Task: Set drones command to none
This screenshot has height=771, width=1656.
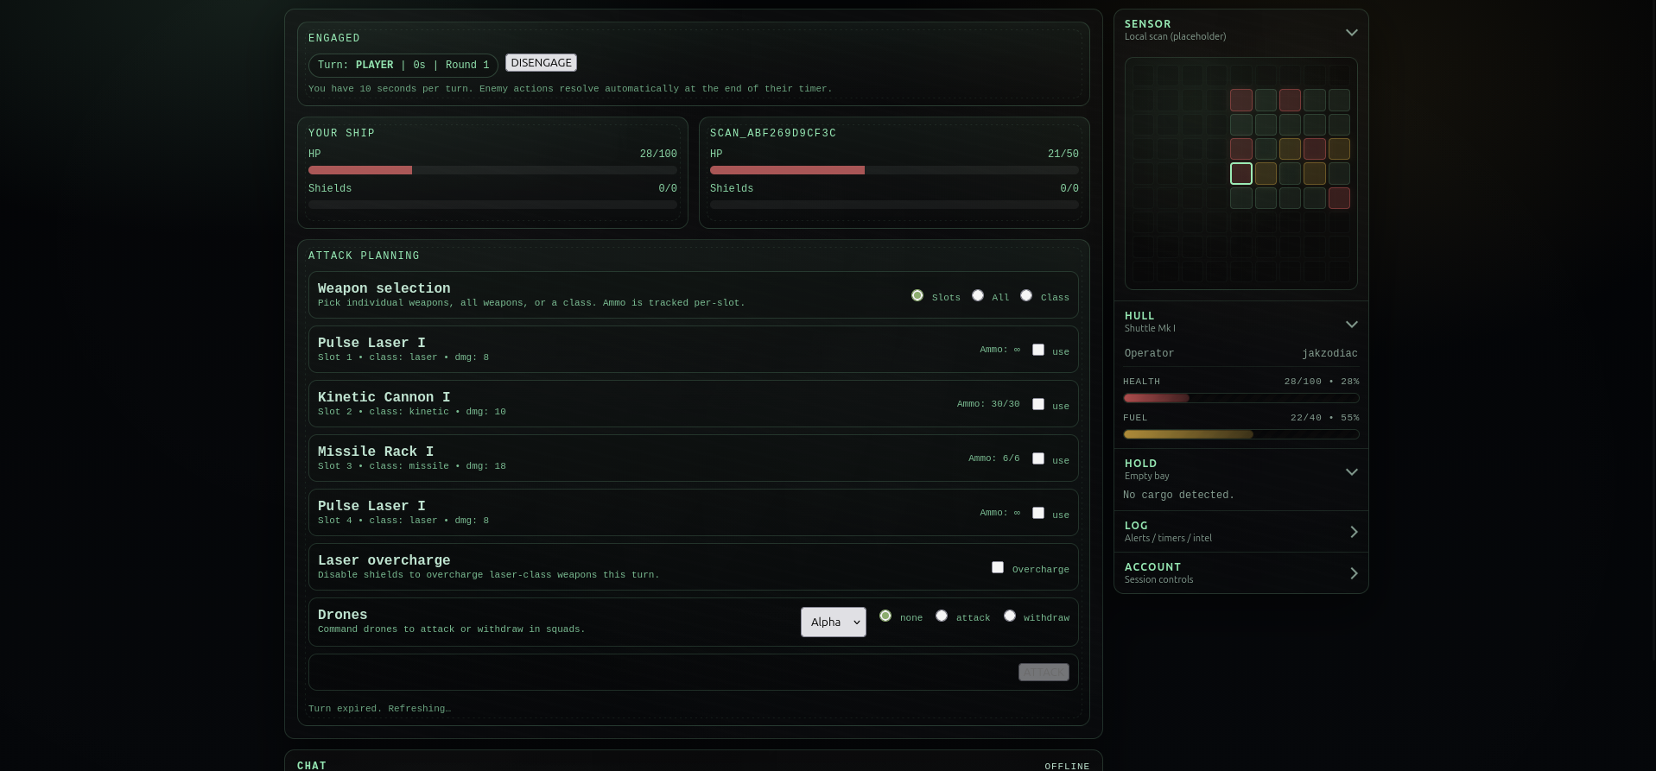Action: (885, 616)
